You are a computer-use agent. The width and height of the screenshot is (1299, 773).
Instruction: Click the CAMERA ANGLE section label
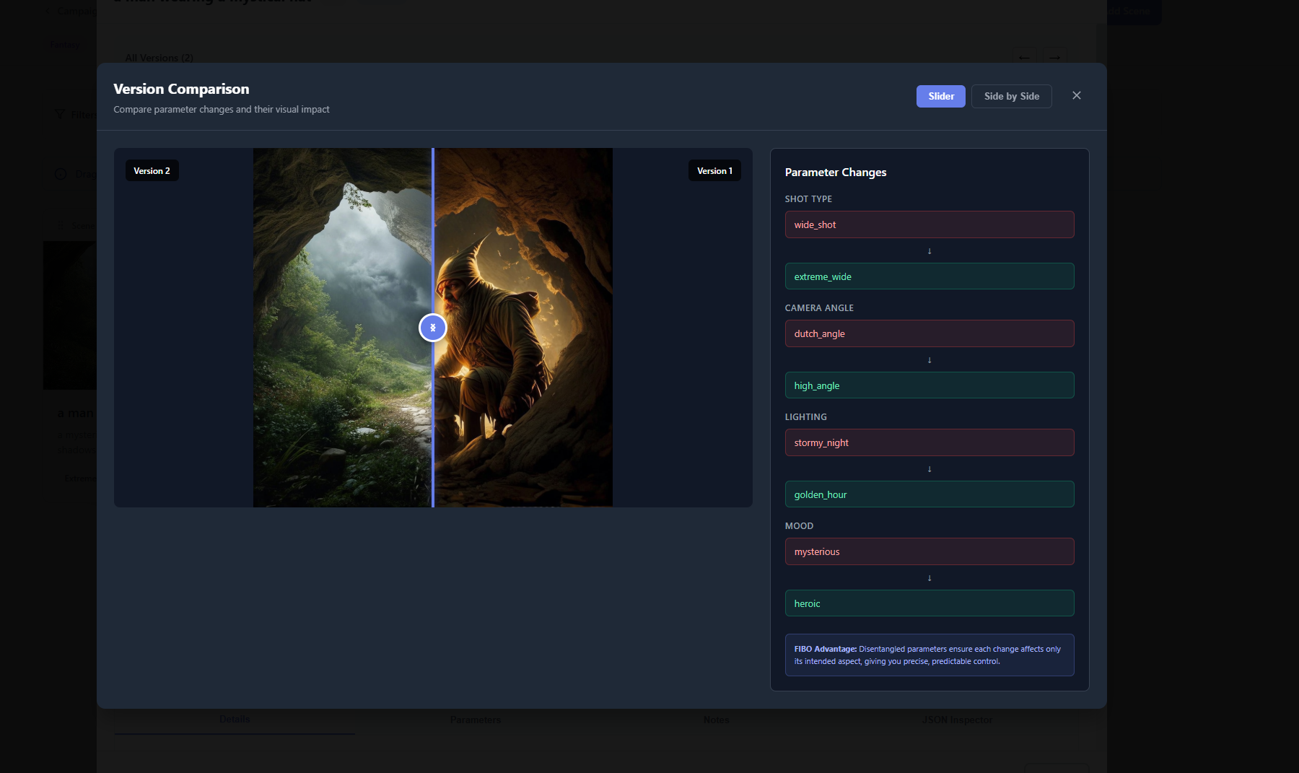tap(819, 307)
